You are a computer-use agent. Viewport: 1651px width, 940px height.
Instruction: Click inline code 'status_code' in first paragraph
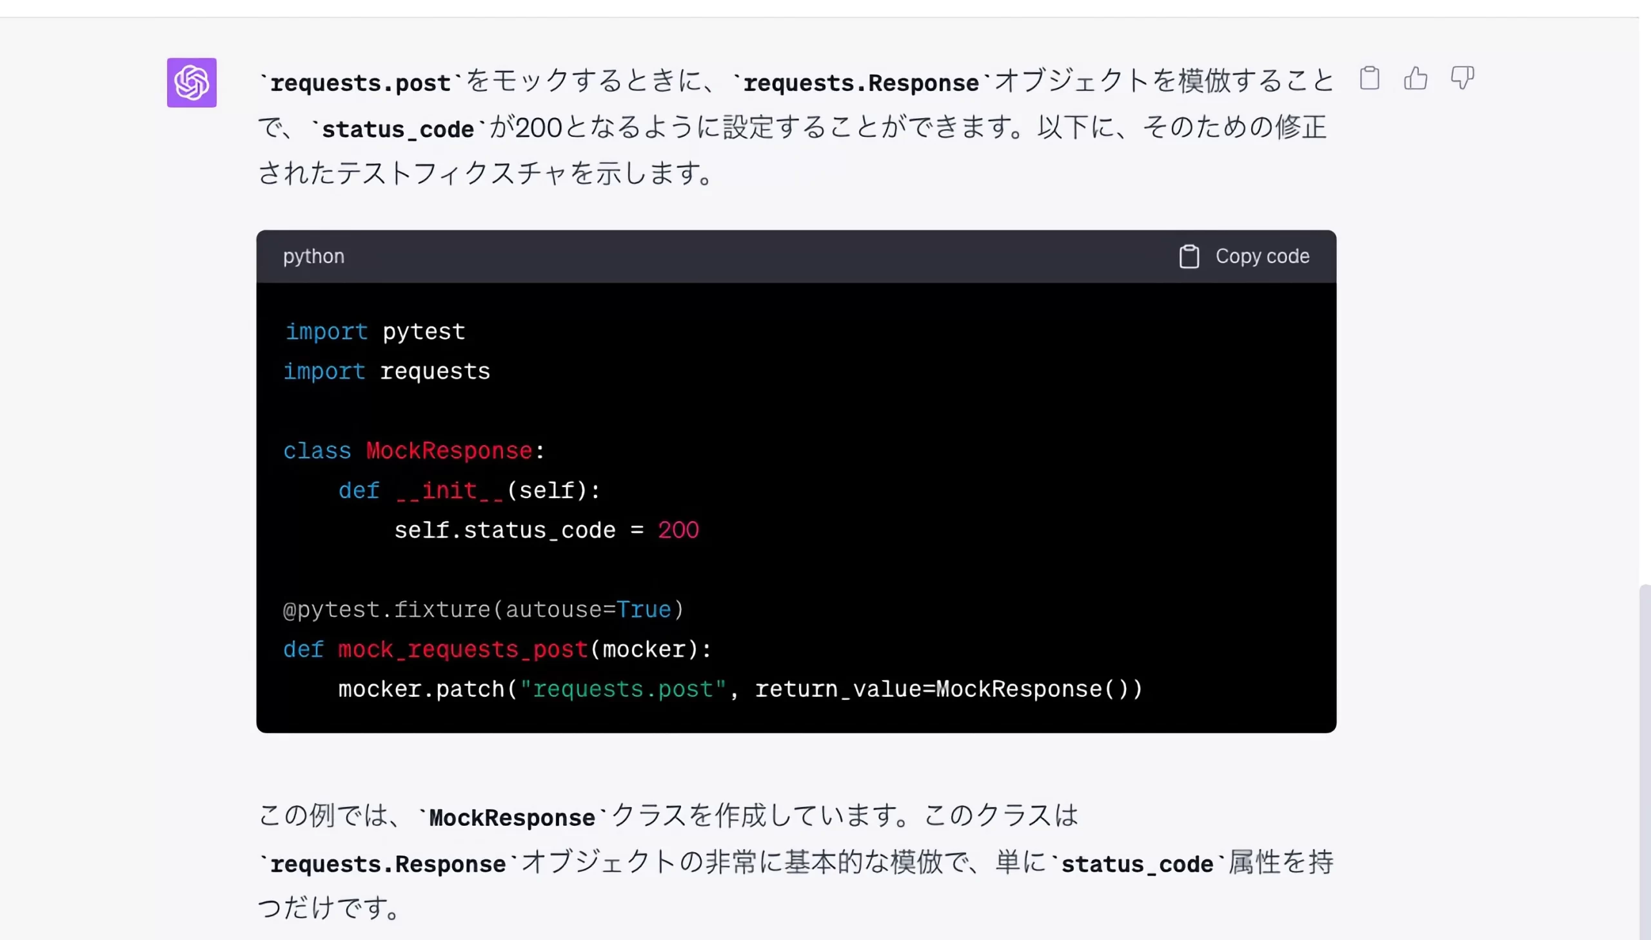coord(397,129)
